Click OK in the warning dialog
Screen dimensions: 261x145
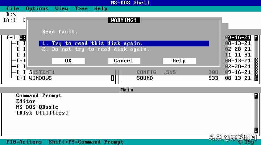pyautogui.click(x=69, y=61)
